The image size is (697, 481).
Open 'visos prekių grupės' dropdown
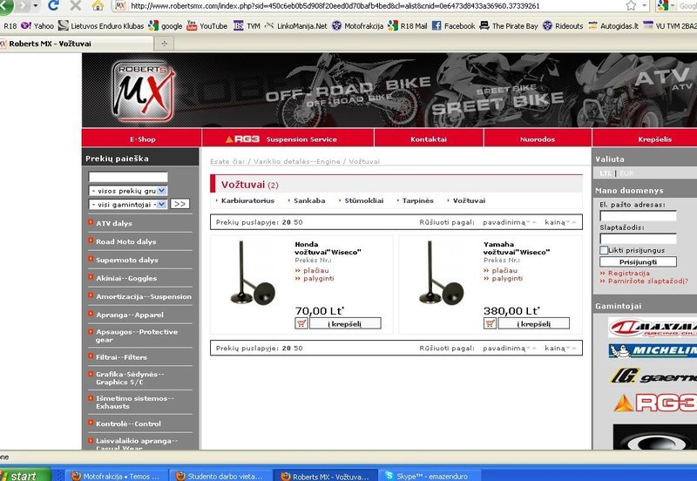[128, 191]
